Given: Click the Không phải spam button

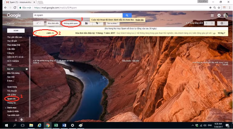Looking at the screenshot, I should point(71,23).
